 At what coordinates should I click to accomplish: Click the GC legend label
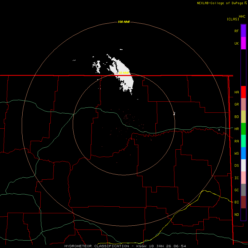pos(236,190)
